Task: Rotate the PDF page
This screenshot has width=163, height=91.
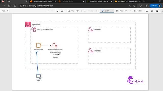Action: [57, 11]
